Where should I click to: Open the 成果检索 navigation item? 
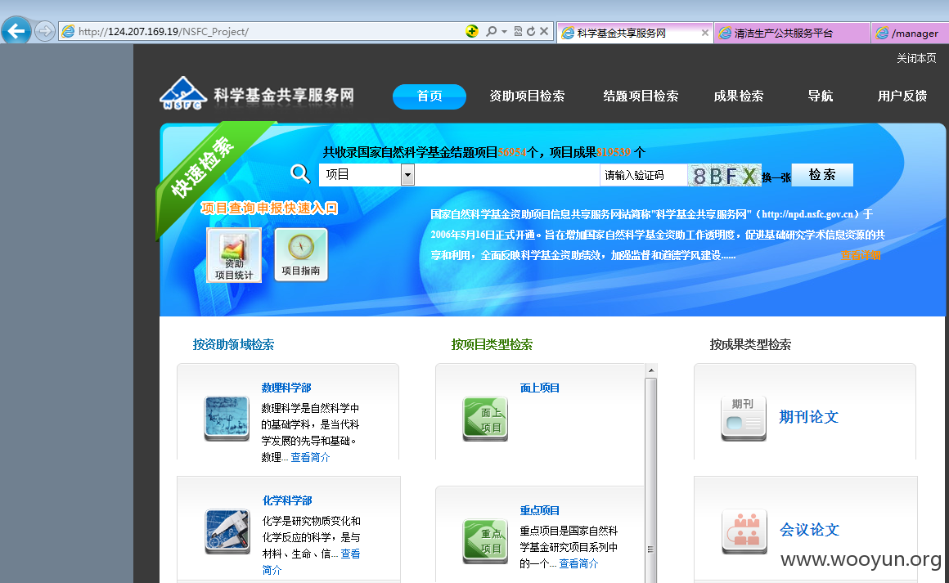pyautogui.click(x=739, y=96)
